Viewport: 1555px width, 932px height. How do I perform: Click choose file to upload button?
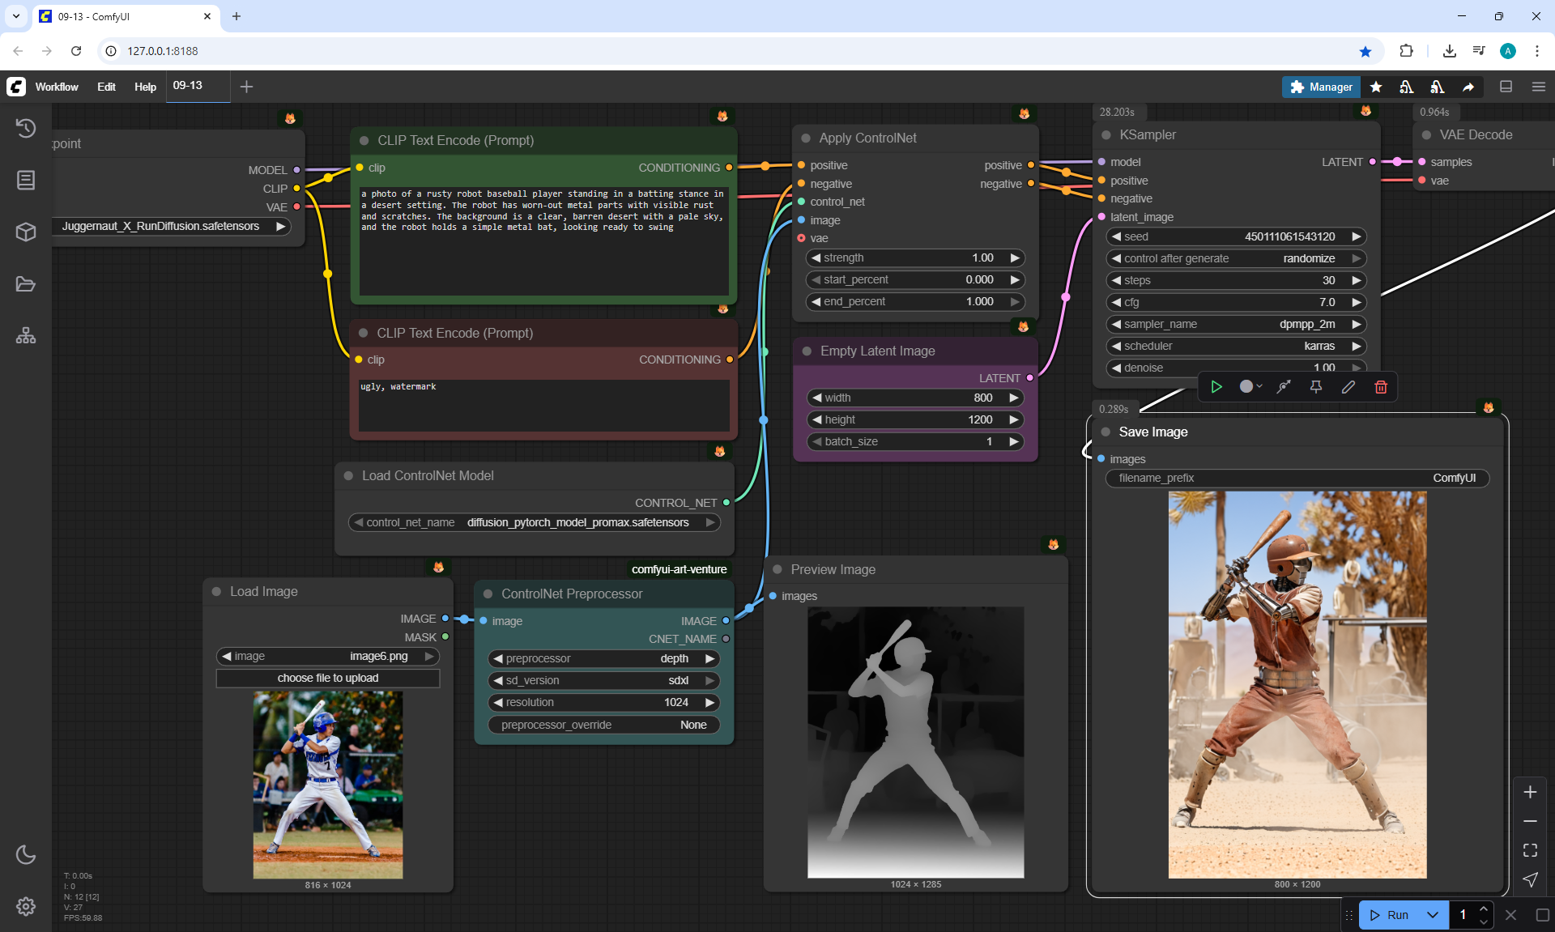(327, 678)
